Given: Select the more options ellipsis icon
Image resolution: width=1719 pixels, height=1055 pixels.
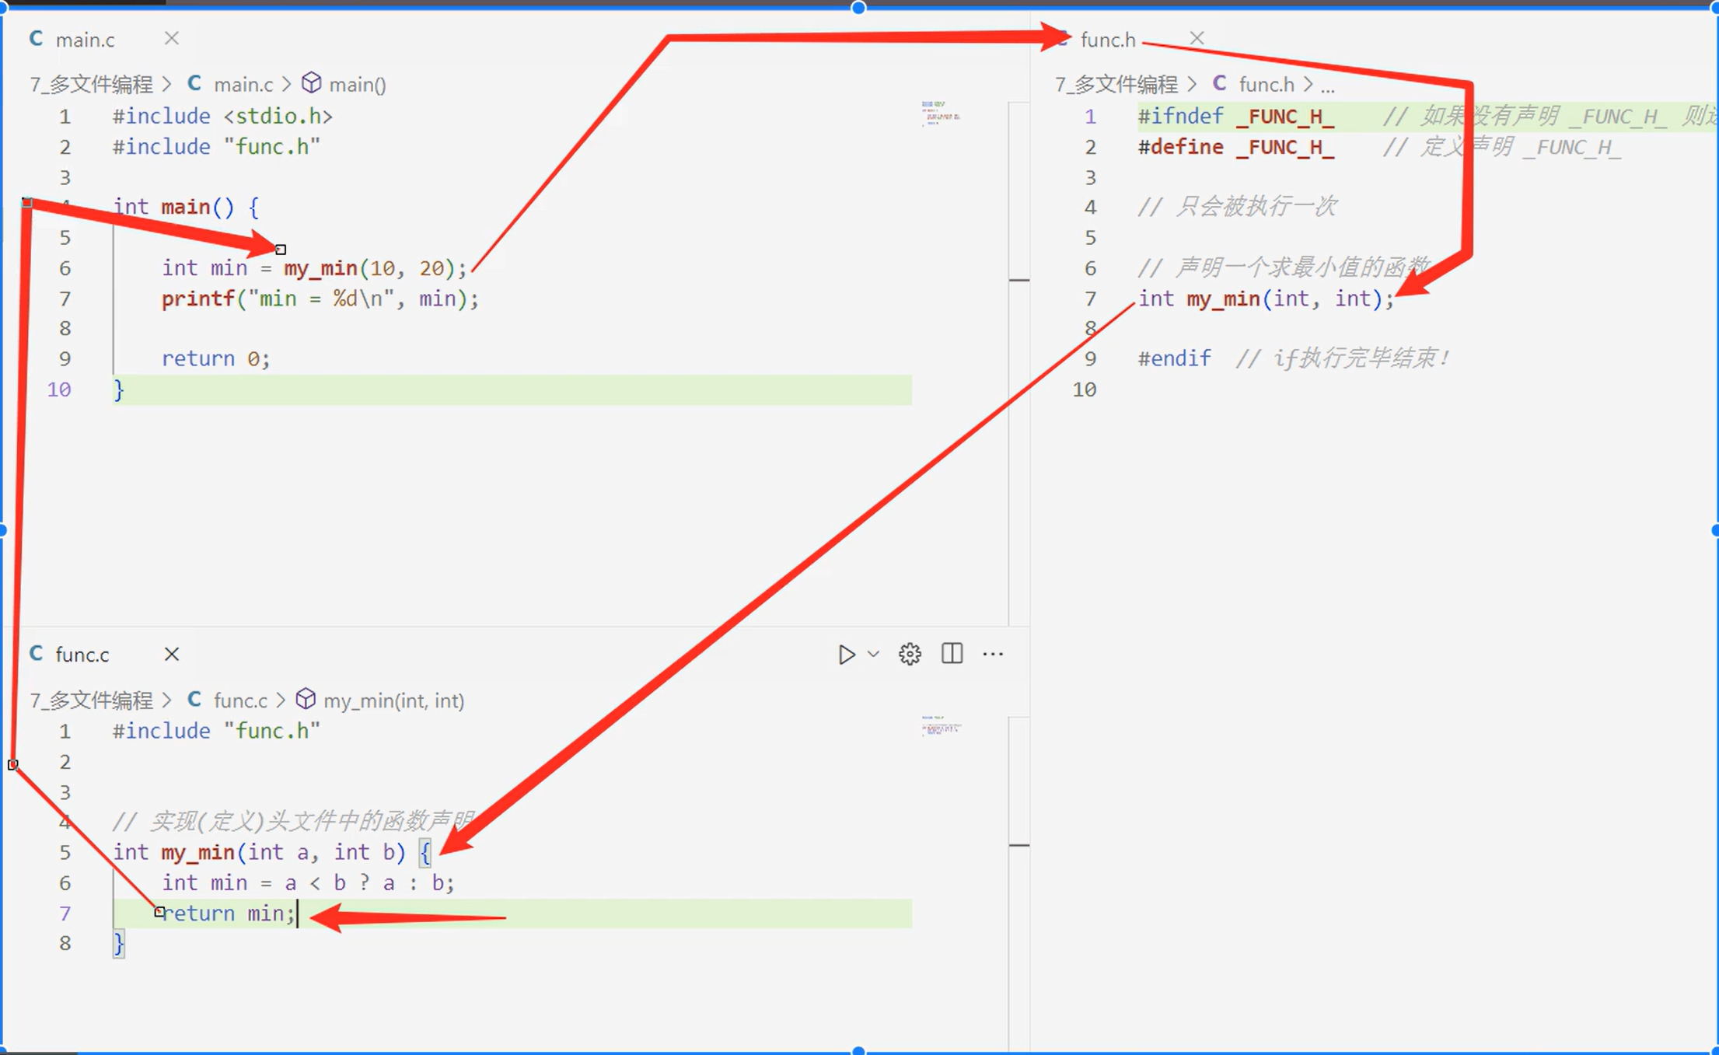Looking at the screenshot, I should [992, 653].
